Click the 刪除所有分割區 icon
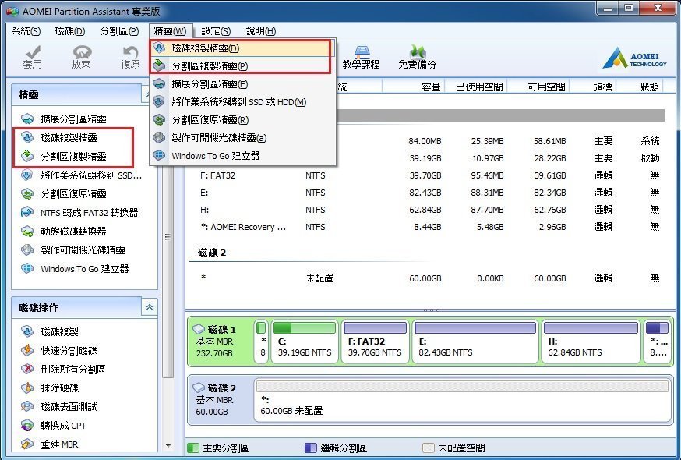 tap(27, 369)
